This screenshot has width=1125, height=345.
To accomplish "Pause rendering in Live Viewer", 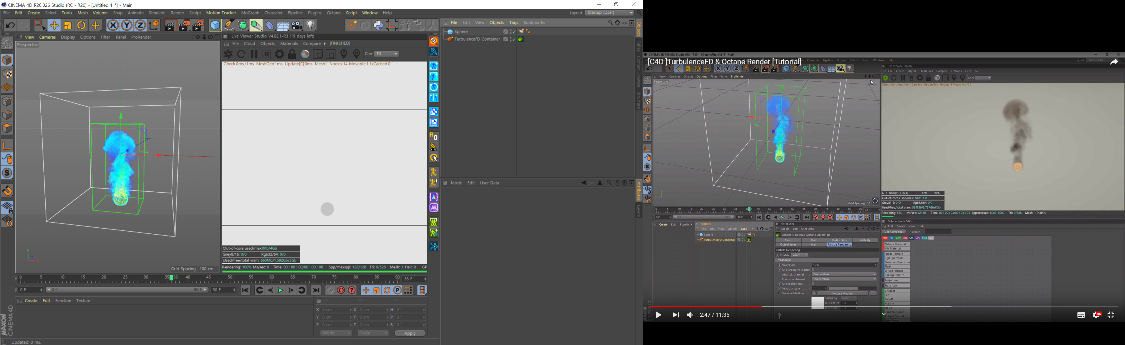I will pos(254,54).
